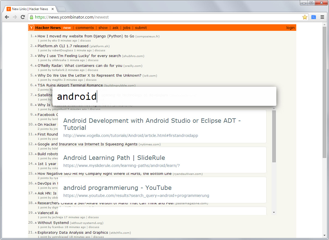Click the Y favicon on the tab
Viewport: 329px width, 240px height.
point(9,9)
